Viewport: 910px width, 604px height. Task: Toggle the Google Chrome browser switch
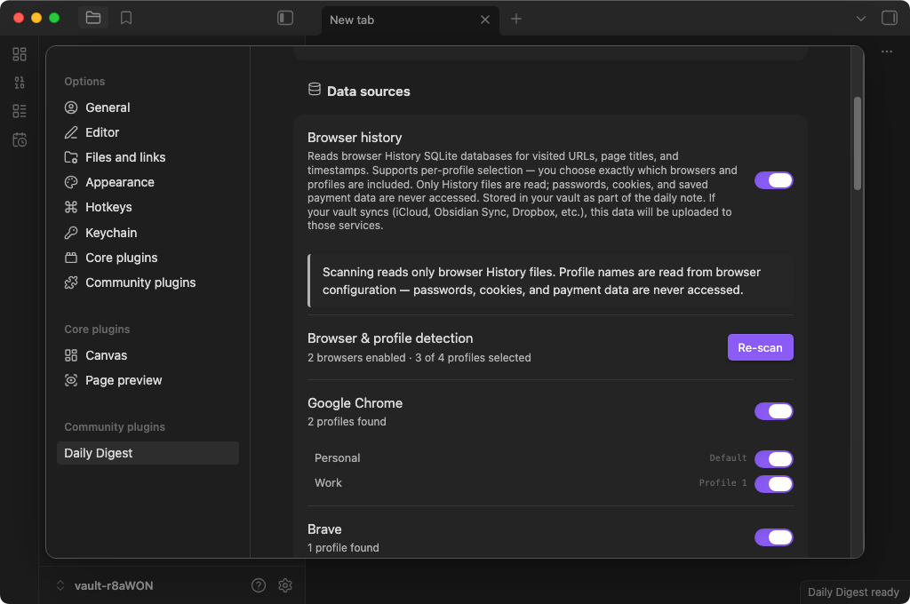pos(774,411)
